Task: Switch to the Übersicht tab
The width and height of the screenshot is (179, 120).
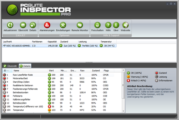Action: click(x=10, y=66)
